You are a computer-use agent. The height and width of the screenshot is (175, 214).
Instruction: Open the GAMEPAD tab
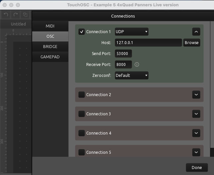[x=50, y=57]
